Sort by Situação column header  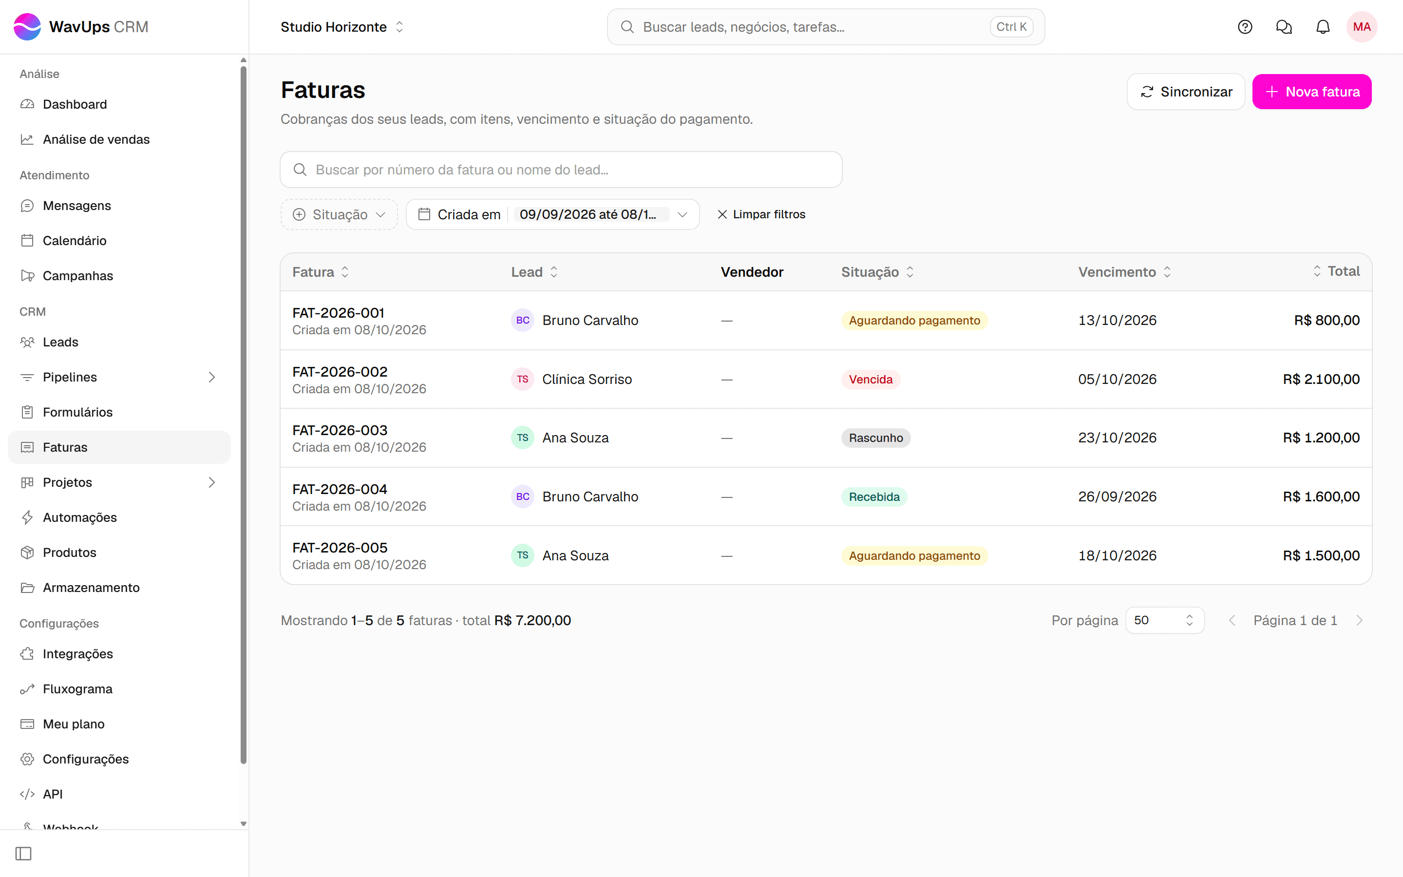pyautogui.click(x=878, y=272)
